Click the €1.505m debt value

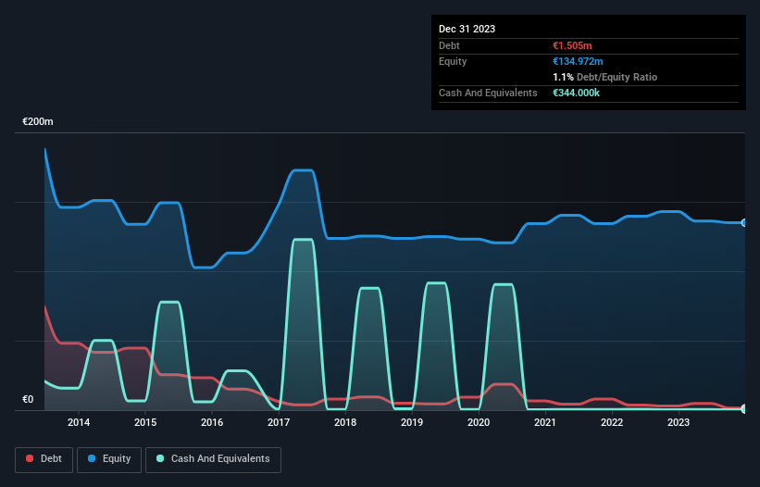[x=572, y=45]
